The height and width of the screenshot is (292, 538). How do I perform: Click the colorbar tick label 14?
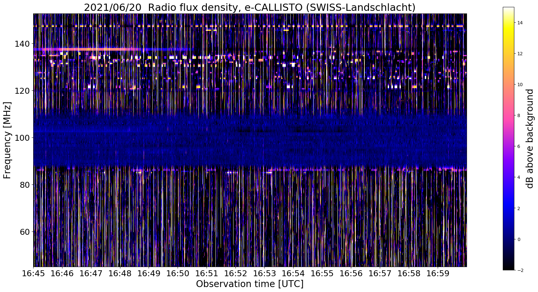click(520, 23)
